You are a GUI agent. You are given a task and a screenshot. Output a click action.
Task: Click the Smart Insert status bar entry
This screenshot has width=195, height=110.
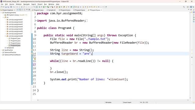pyautogui.click(x=127, y=102)
